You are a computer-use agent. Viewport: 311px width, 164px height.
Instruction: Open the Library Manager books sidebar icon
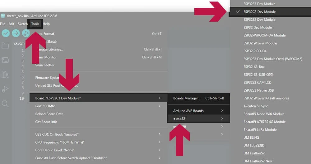click(x=5, y=75)
